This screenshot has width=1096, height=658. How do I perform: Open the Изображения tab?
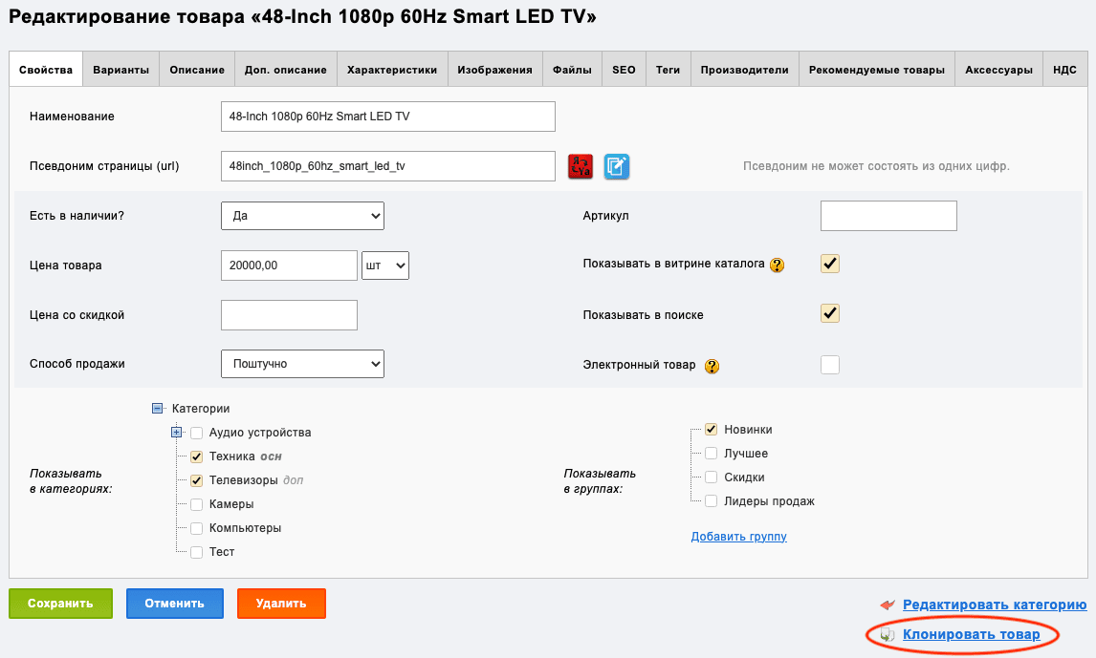pyautogui.click(x=494, y=69)
